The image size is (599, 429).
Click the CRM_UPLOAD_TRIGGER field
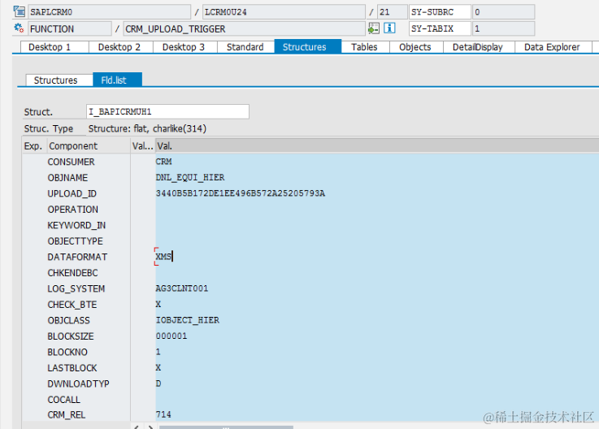pyautogui.click(x=245, y=28)
